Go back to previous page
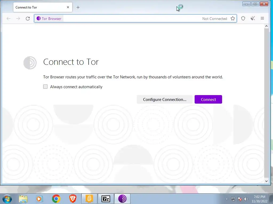 pos(9,19)
